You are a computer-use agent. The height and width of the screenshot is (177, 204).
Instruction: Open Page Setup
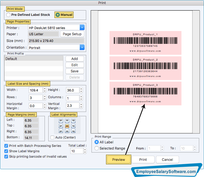72,34
